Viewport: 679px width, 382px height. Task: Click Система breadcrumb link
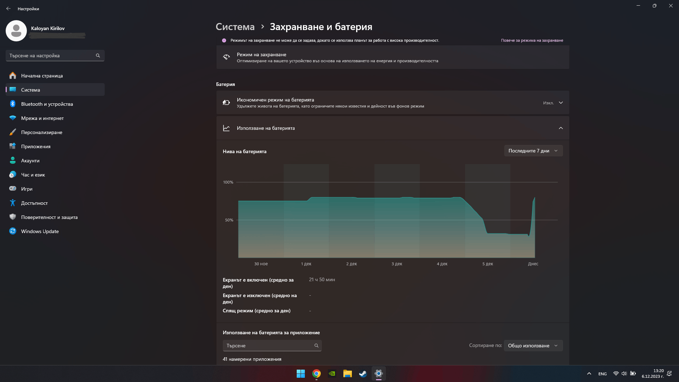[235, 27]
